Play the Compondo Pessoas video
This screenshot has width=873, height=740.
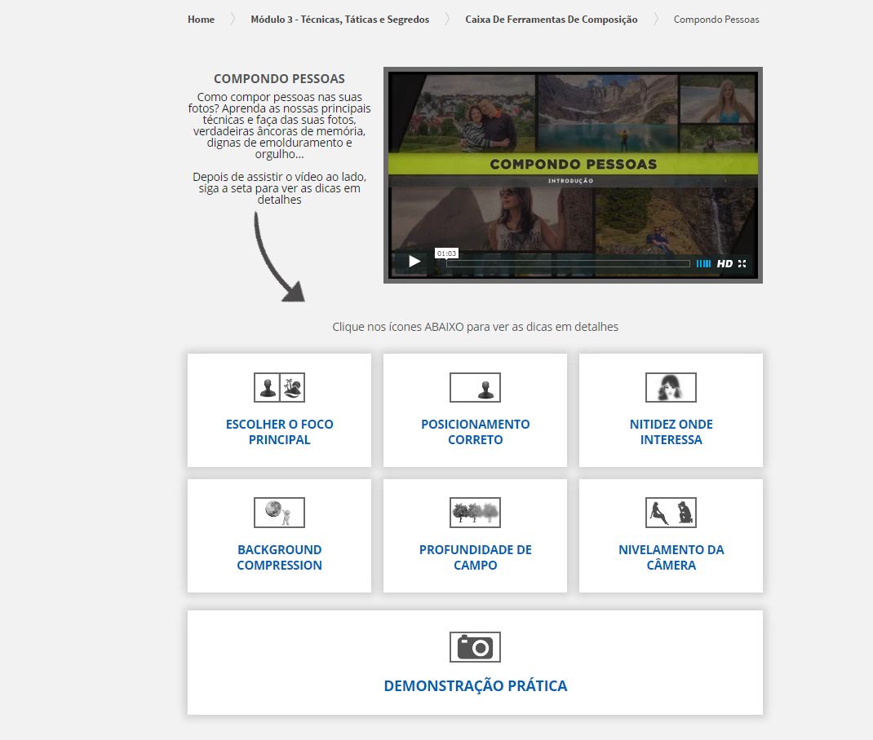(x=414, y=262)
